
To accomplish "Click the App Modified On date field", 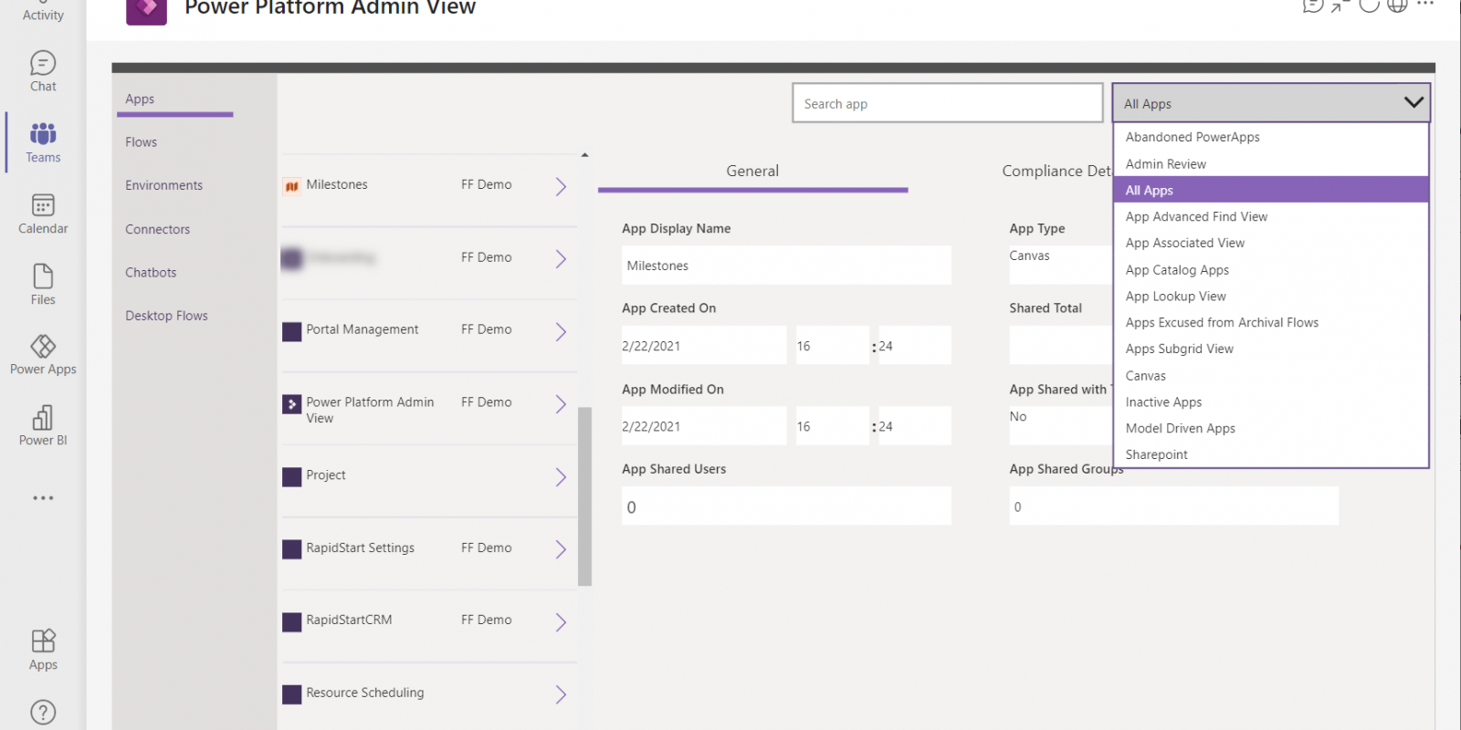I will pos(704,425).
